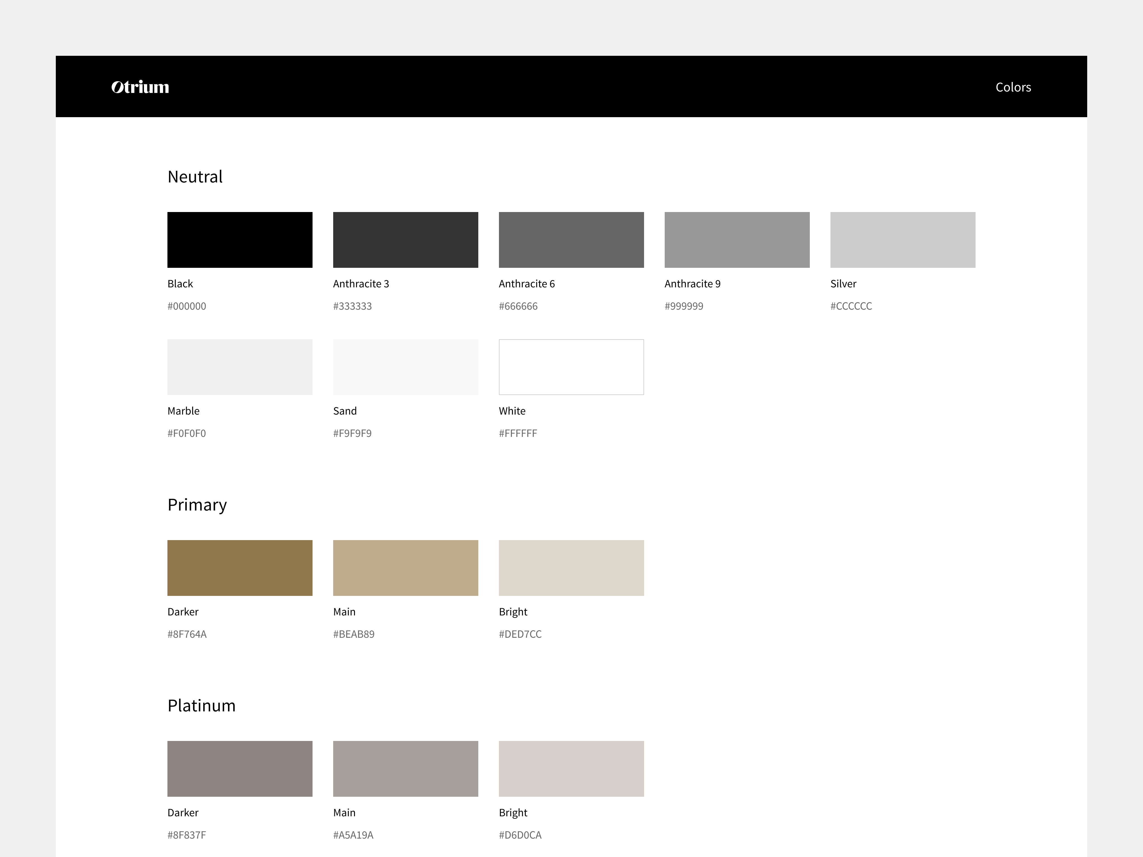The image size is (1143, 857).
Task: Select the White outlined swatch
Action: pyautogui.click(x=571, y=367)
